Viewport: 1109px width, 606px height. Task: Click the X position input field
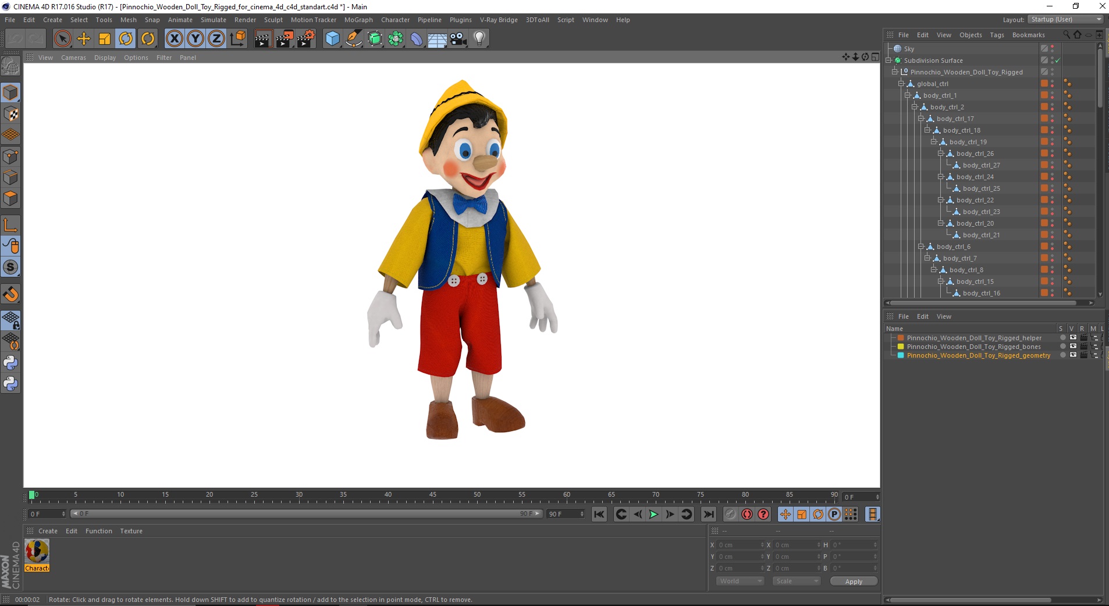[740, 545]
